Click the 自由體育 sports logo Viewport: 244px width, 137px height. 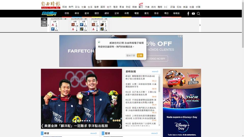[x=49, y=13]
